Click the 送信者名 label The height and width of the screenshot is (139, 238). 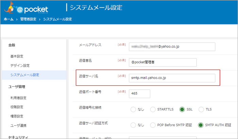coord(85,60)
